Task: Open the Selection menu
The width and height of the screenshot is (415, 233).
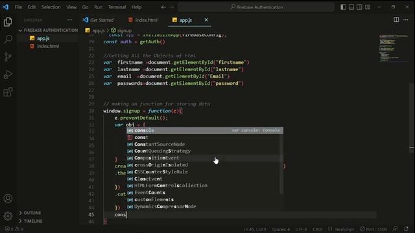Action: click(x=51, y=7)
